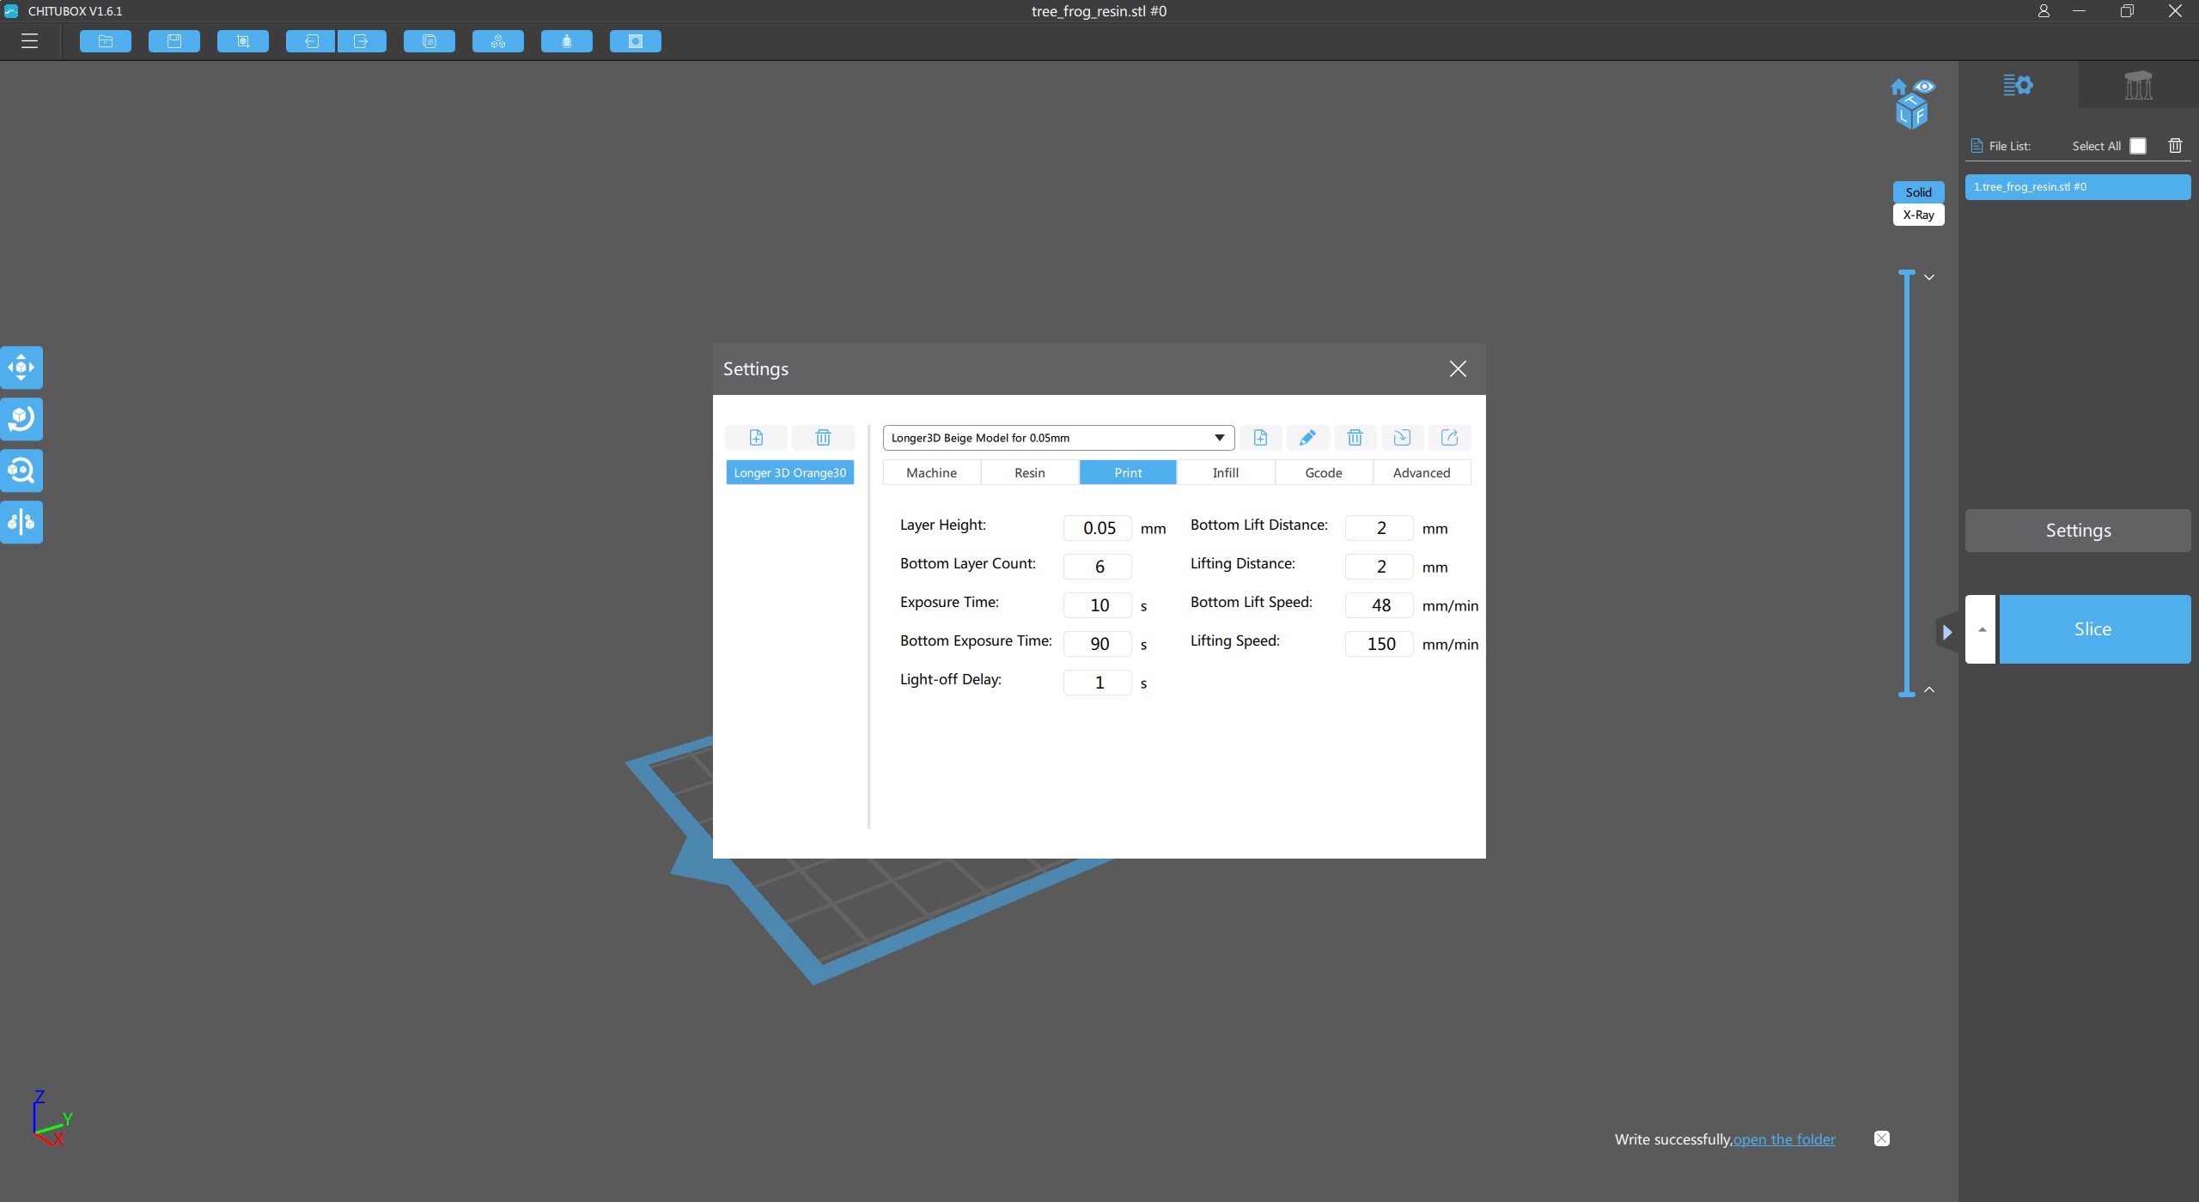Click the save floppy disk toolbar icon

(174, 41)
